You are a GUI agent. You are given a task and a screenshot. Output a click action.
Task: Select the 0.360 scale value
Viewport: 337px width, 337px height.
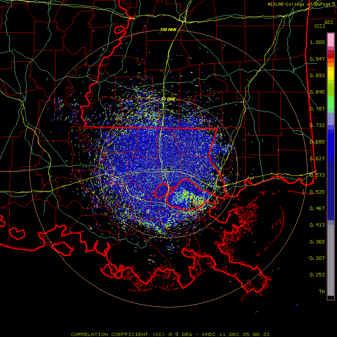[x=317, y=242]
